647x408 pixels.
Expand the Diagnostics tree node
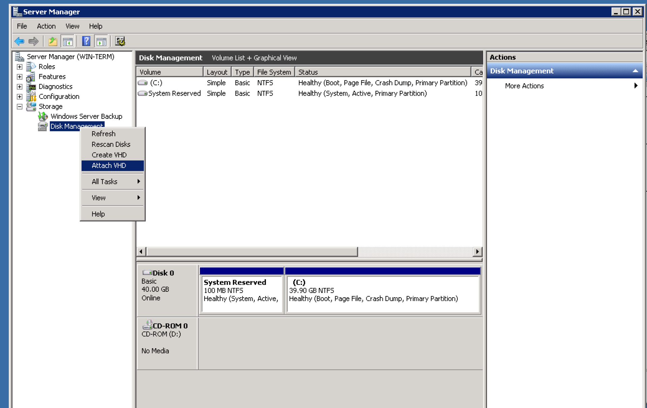tap(20, 87)
